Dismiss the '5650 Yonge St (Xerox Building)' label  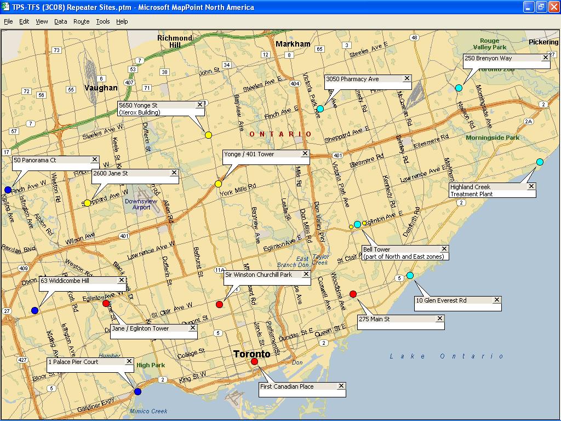pyautogui.click(x=200, y=105)
